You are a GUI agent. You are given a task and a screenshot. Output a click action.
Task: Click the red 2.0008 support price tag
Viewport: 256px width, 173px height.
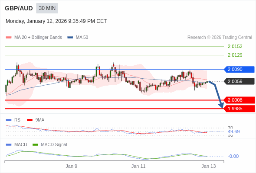coord(239,100)
